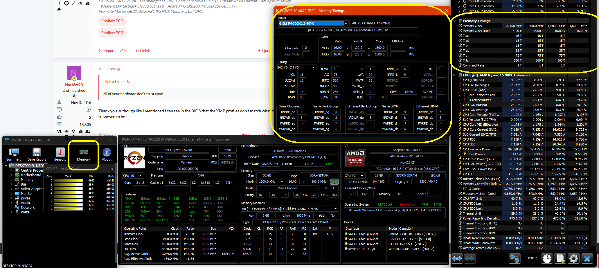Expand the L3 Clocks sensor row

click(x=459, y=189)
